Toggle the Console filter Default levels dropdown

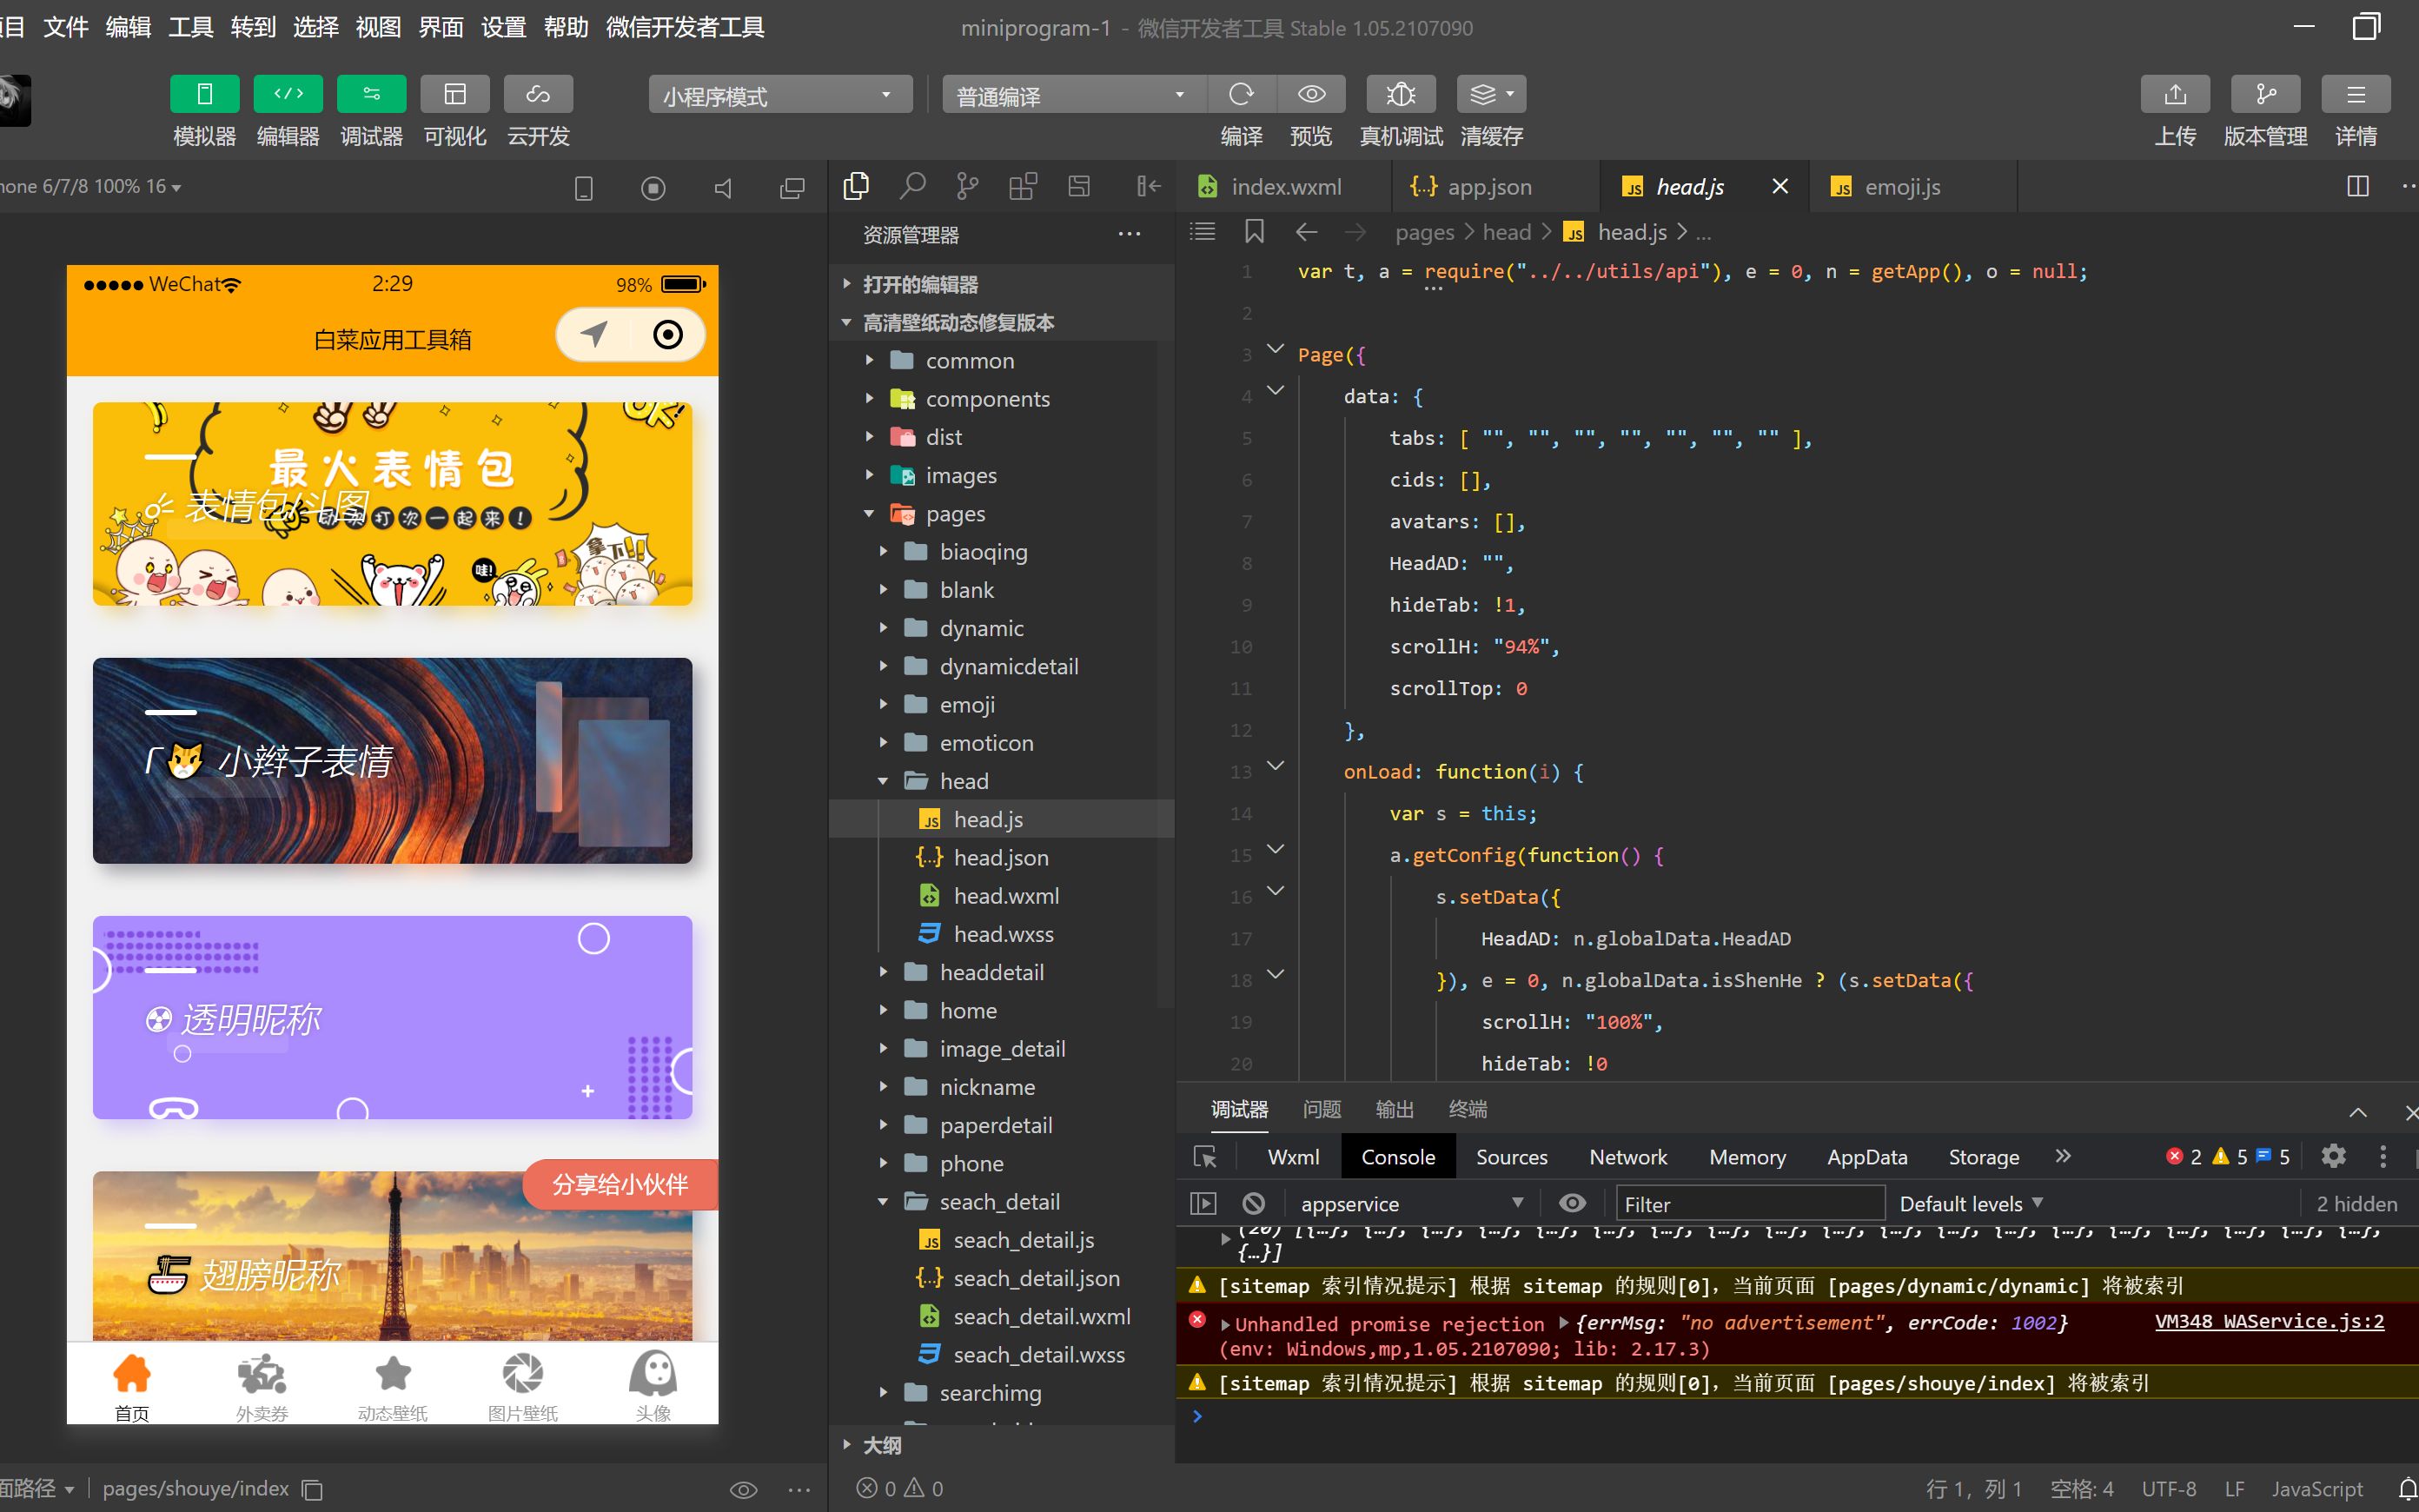pyautogui.click(x=1970, y=1202)
